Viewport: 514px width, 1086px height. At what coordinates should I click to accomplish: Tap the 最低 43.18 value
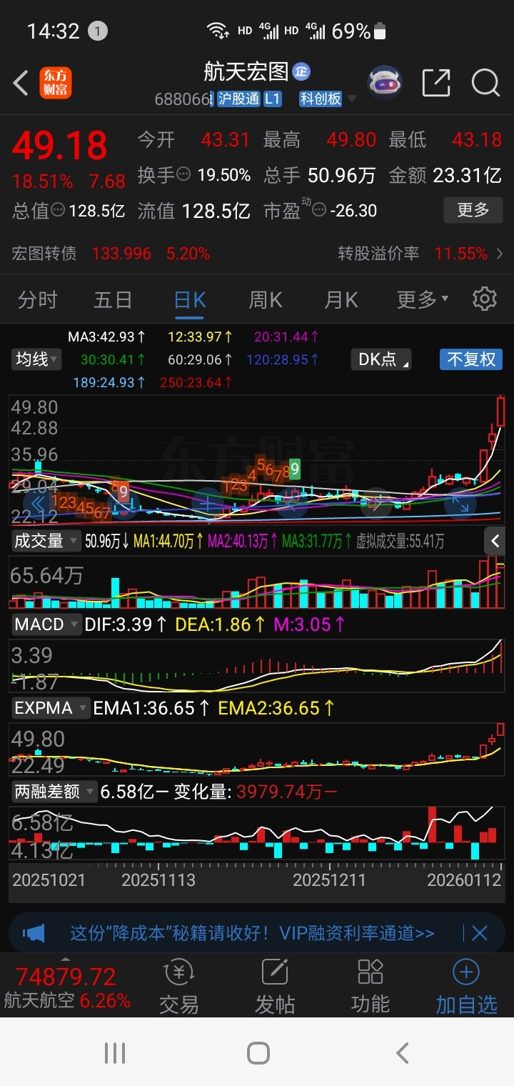476,139
